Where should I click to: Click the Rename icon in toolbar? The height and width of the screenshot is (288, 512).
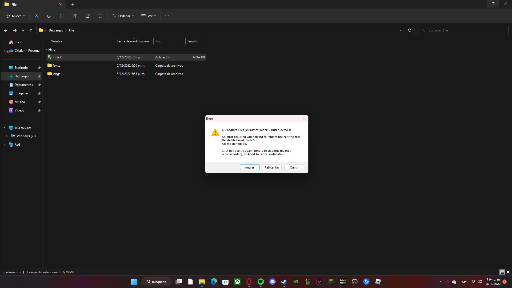click(75, 16)
